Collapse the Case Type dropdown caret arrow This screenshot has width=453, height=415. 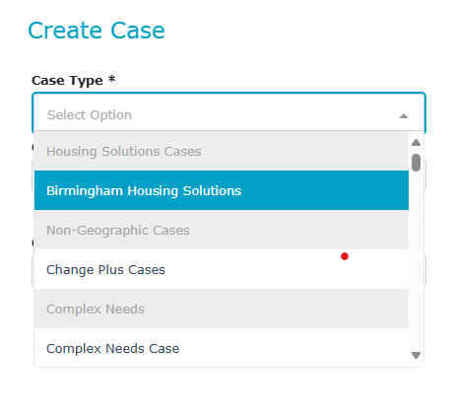[x=404, y=115]
